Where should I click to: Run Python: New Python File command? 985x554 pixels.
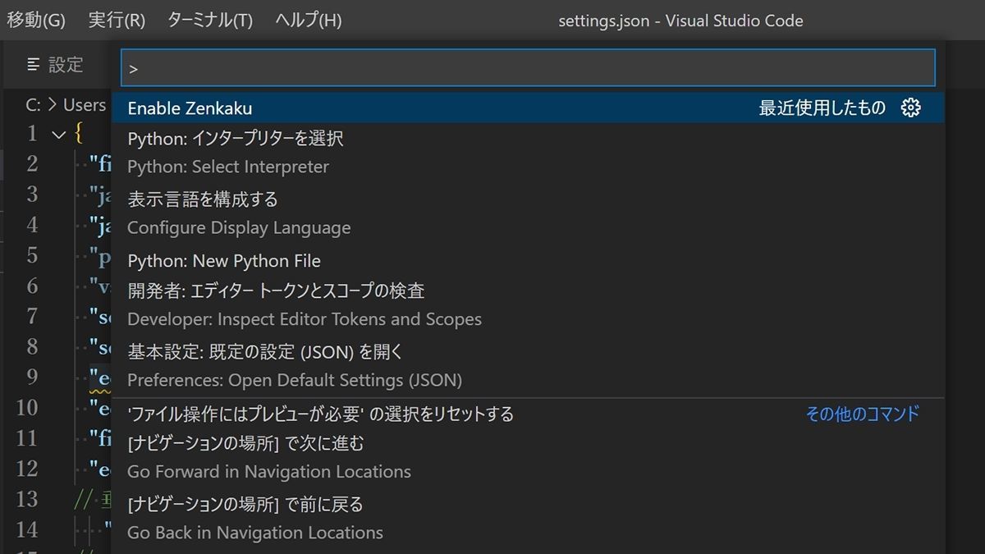[x=528, y=260]
